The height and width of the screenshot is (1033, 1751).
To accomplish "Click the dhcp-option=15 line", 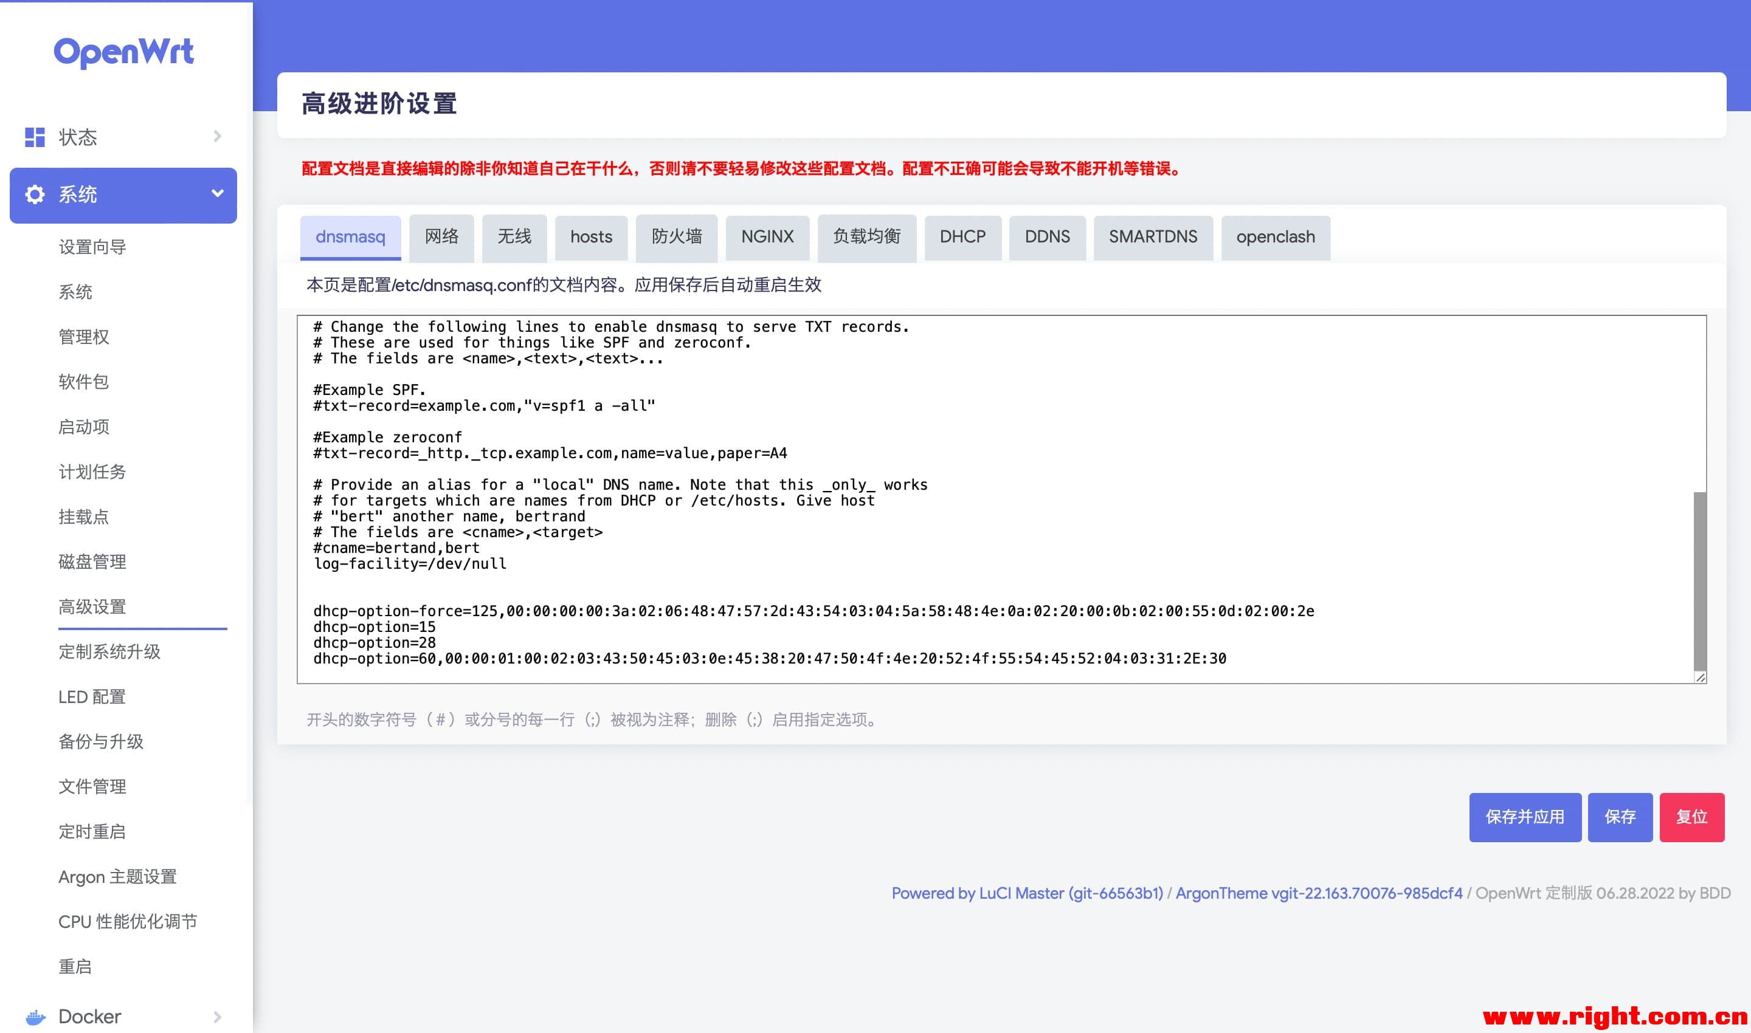I will (x=375, y=627).
